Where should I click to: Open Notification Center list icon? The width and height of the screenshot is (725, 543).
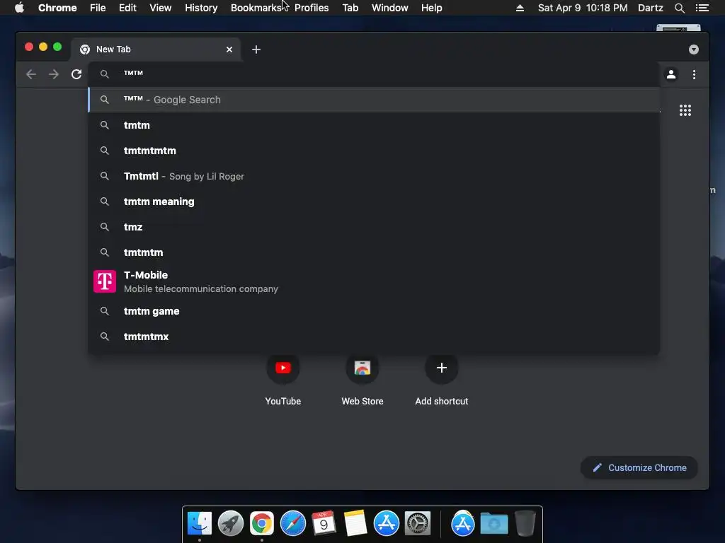coord(702,8)
